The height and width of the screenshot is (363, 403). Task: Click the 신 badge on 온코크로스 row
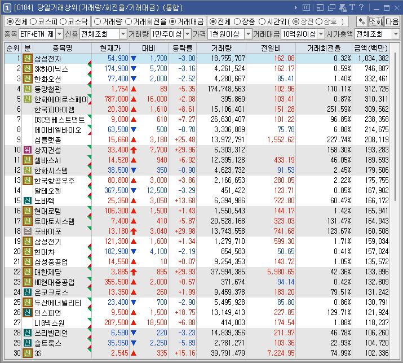tap(28, 292)
